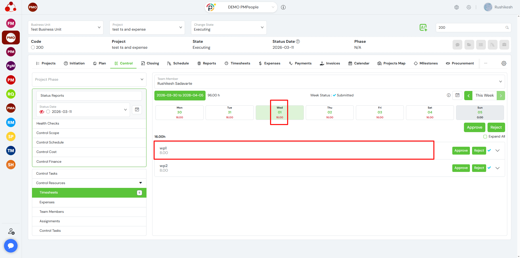Approve the wp1 timesheet entry
This screenshot has height=258, width=520.
[x=461, y=151]
